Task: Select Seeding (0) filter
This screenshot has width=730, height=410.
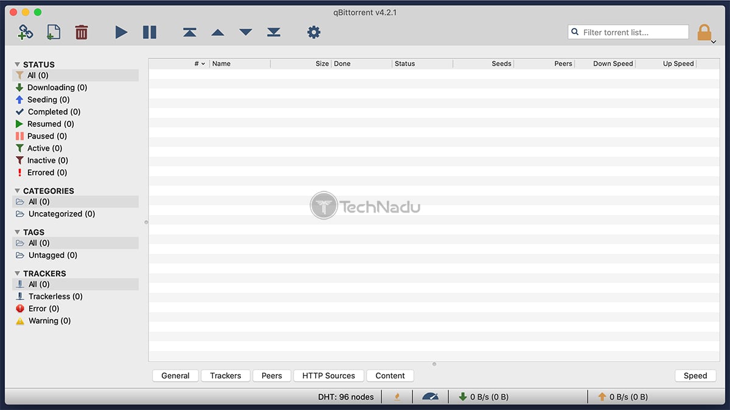Action: [75, 100]
